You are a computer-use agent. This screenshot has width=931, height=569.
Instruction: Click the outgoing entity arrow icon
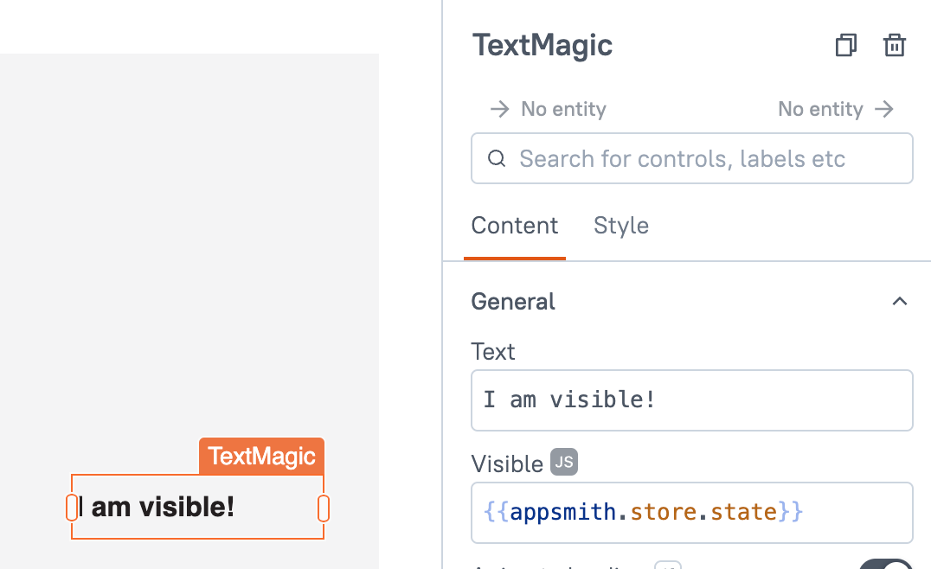tap(883, 109)
